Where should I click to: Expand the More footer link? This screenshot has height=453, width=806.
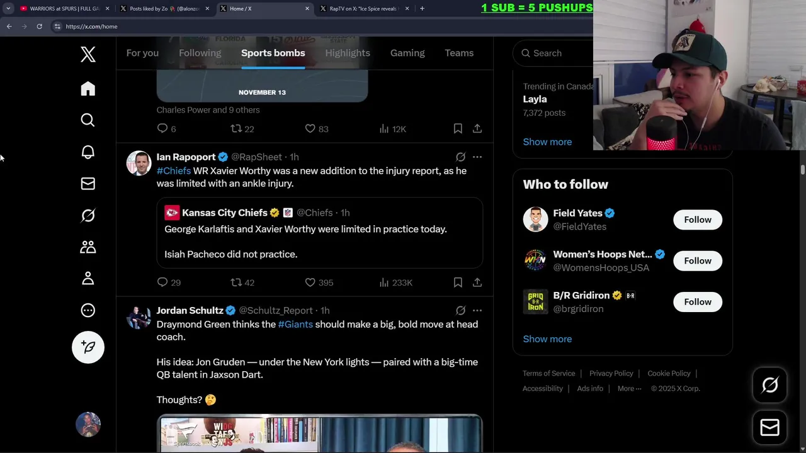pyautogui.click(x=629, y=388)
